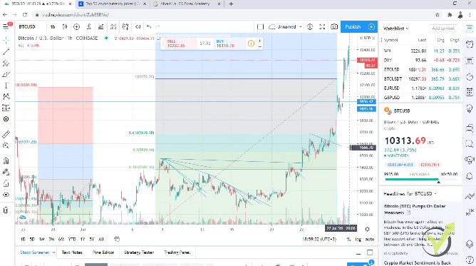Viewport: 476px width, 266px height.
Task: Open indicator templates icon
Action: [x=113, y=26]
